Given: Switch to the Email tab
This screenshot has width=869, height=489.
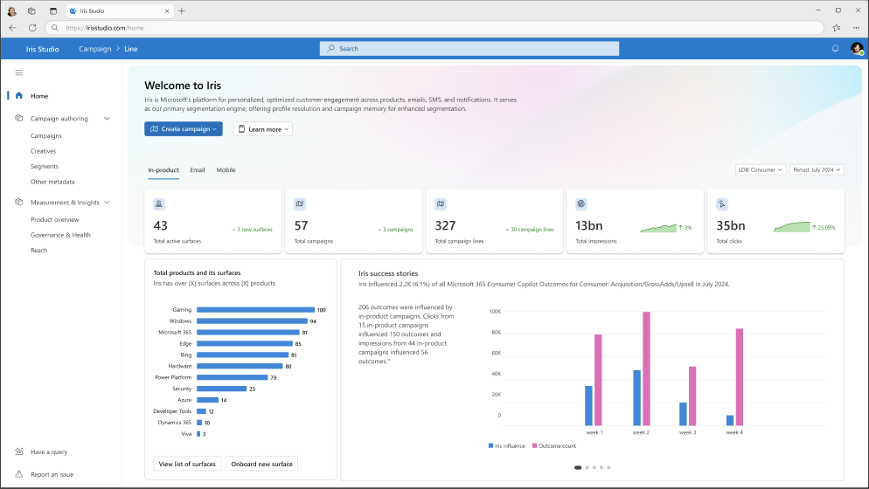Looking at the screenshot, I should pos(198,170).
